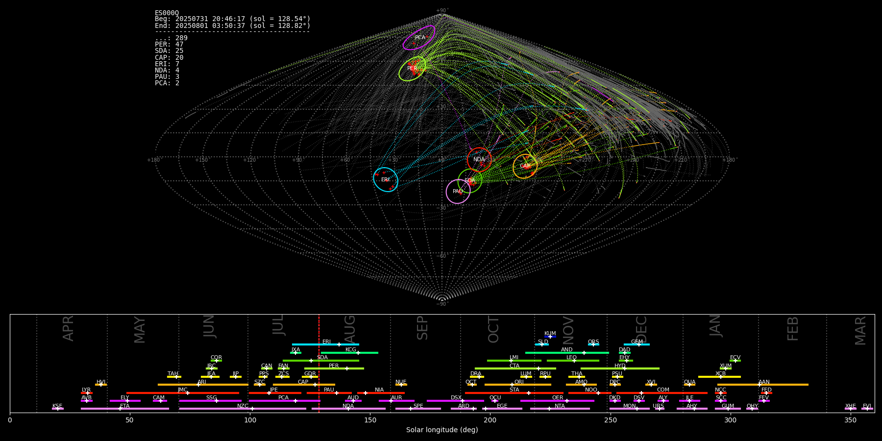Select the NTA shower label in timeline
This screenshot has height=441, width=882.
tap(560, 406)
